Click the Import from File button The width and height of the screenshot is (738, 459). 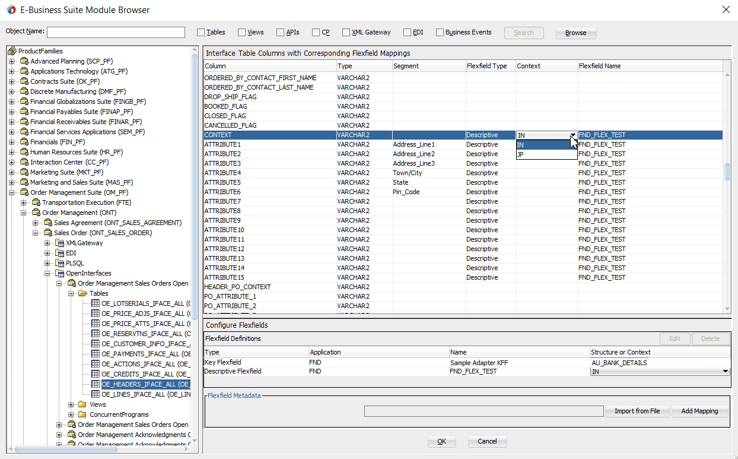point(637,411)
